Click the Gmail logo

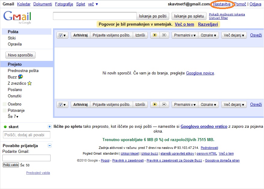pyautogui.click(x=17, y=17)
